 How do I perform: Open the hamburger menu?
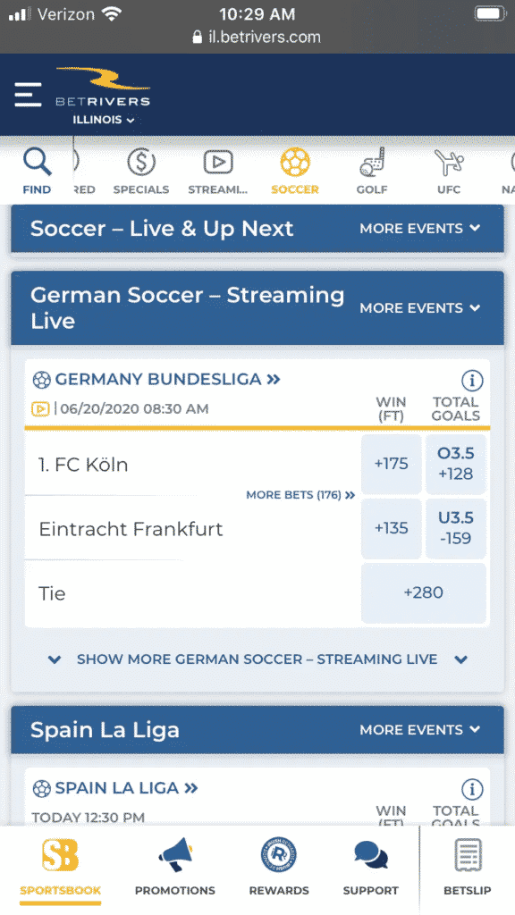(x=28, y=95)
